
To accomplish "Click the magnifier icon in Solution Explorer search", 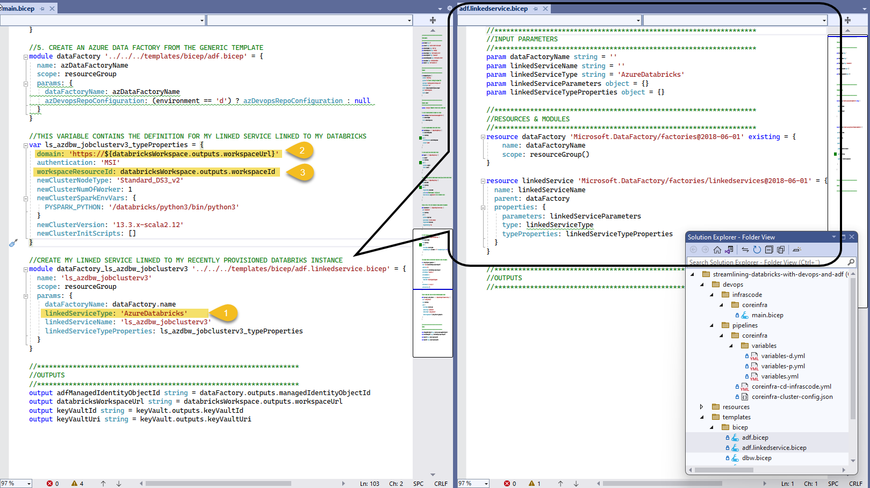I will click(851, 262).
